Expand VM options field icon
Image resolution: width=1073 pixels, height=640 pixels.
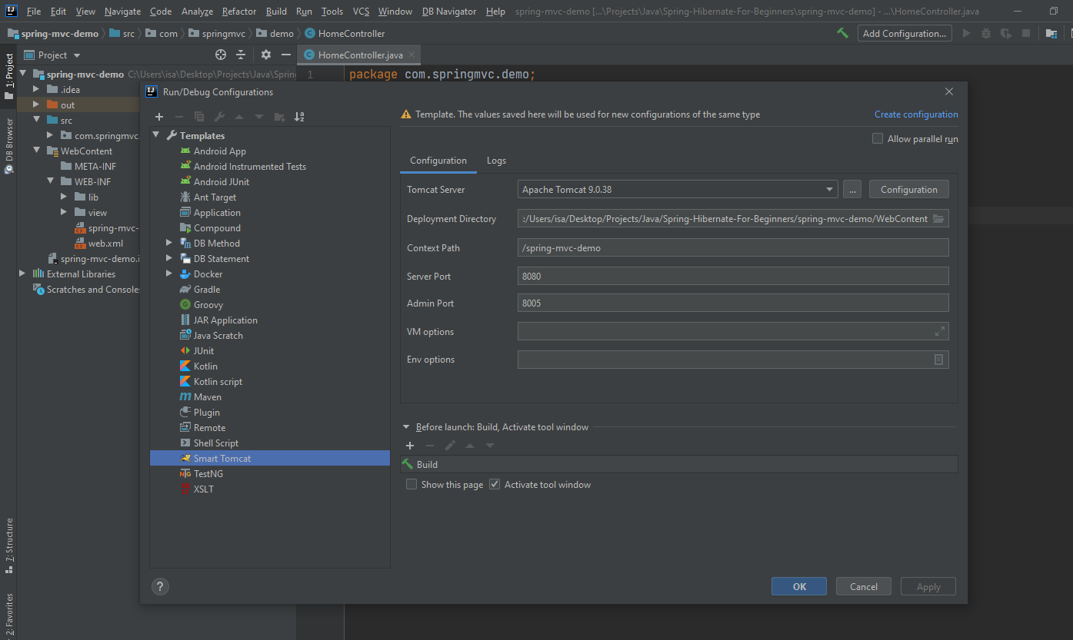tap(939, 331)
